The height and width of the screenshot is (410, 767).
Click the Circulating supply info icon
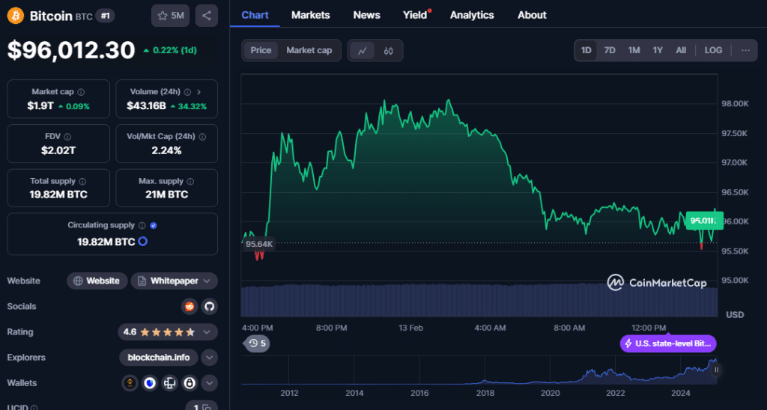142,225
